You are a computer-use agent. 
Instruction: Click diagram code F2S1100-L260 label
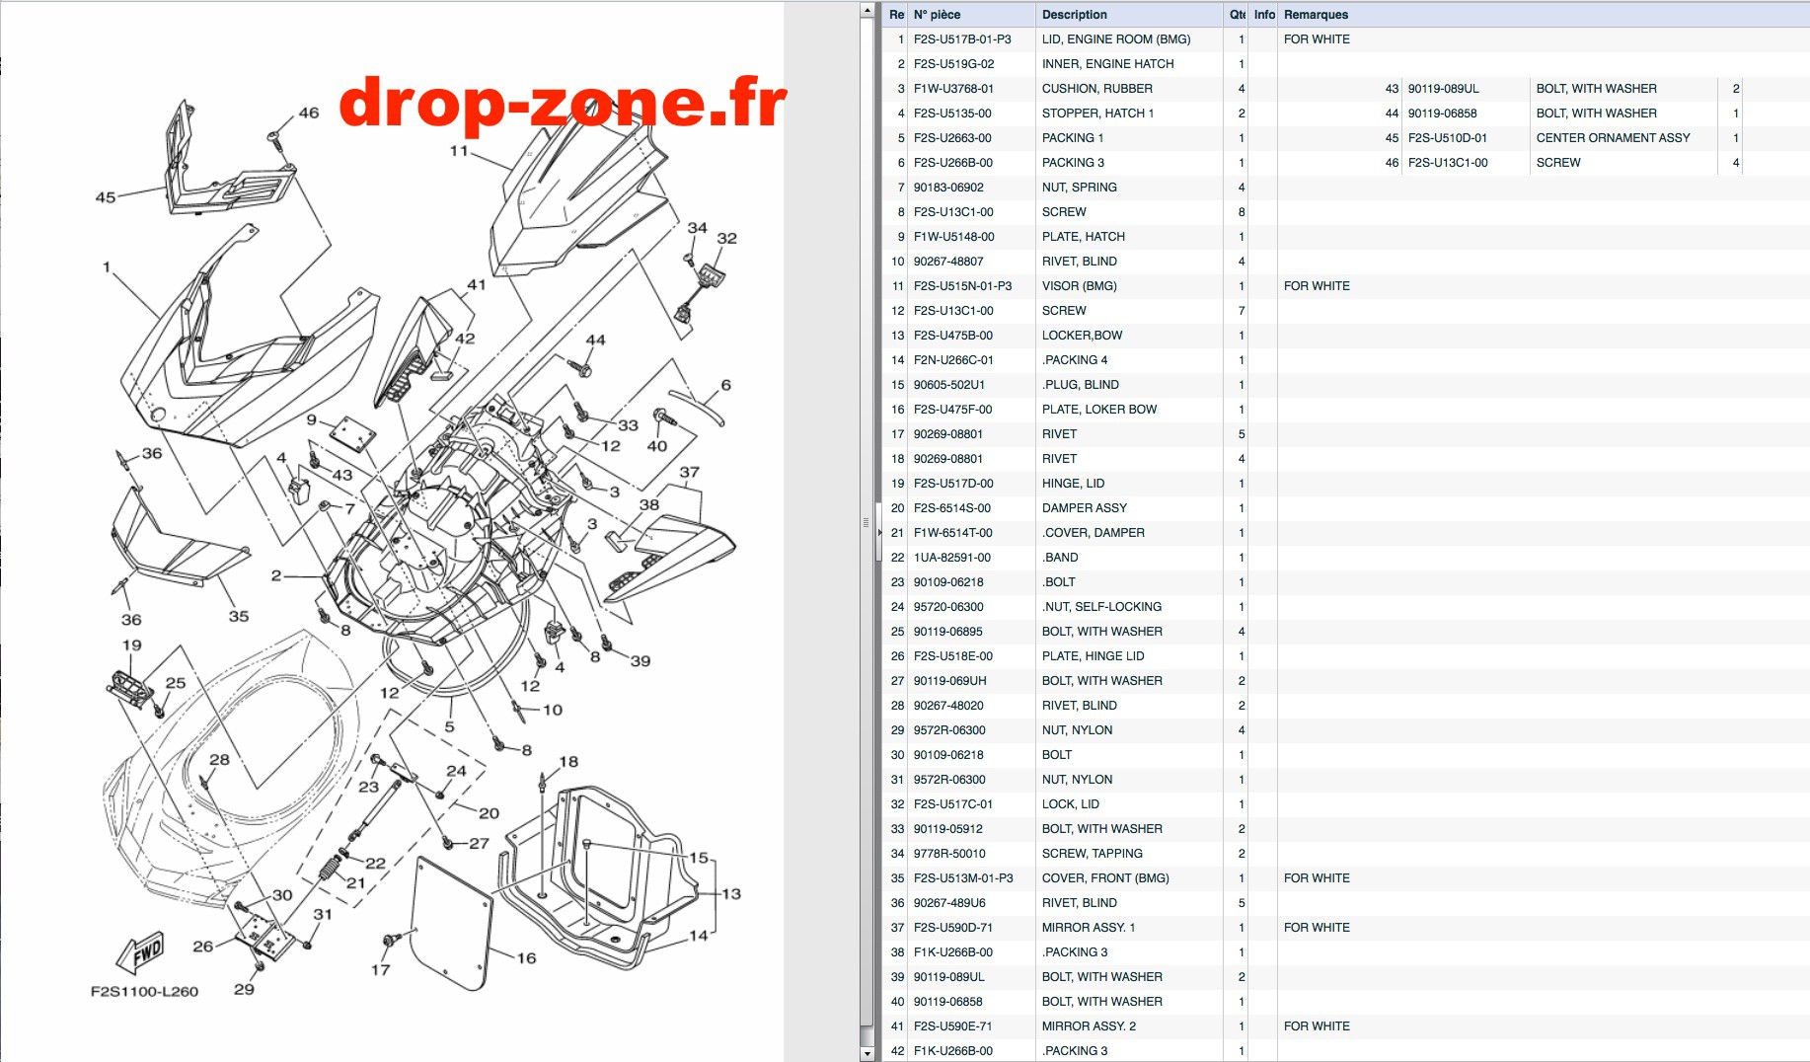(x=144, y=991)
